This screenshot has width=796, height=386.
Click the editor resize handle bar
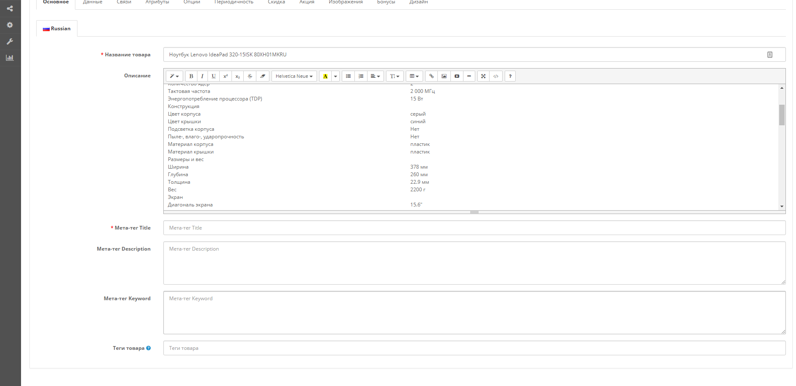point(474,212)
